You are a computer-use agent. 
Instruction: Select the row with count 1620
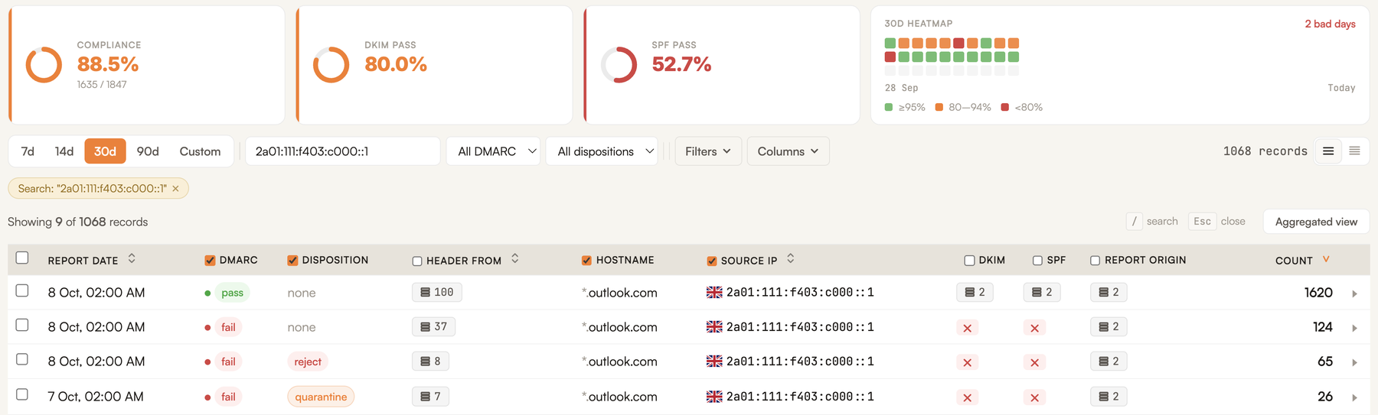pos(22,290)
